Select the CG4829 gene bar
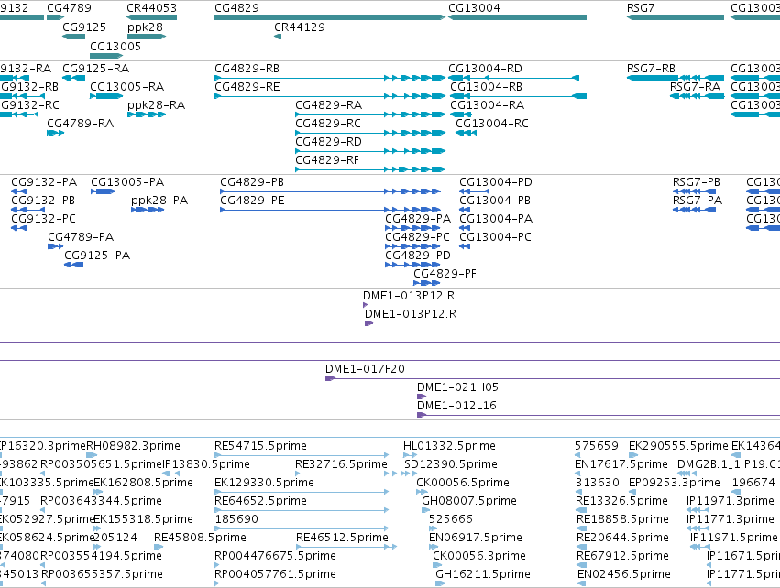 click(x=330, y=17)
